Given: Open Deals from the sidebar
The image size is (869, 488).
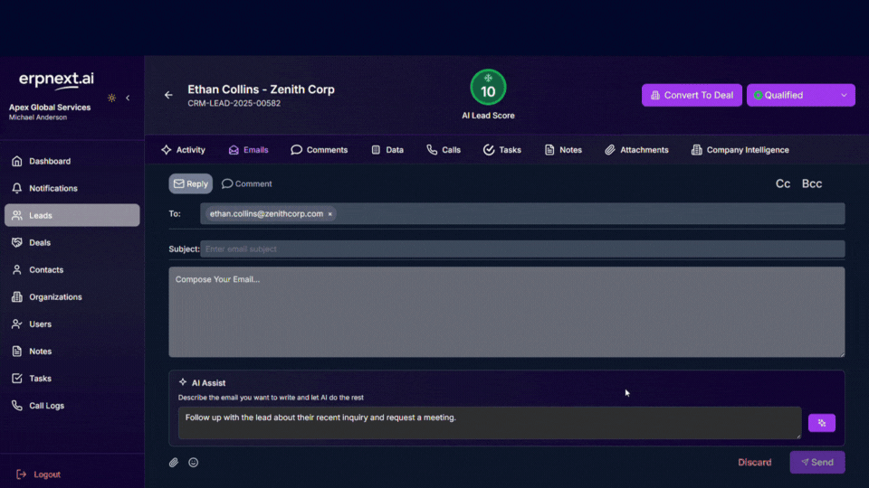Looking at the screenshot, I should [x=40, y=242].
